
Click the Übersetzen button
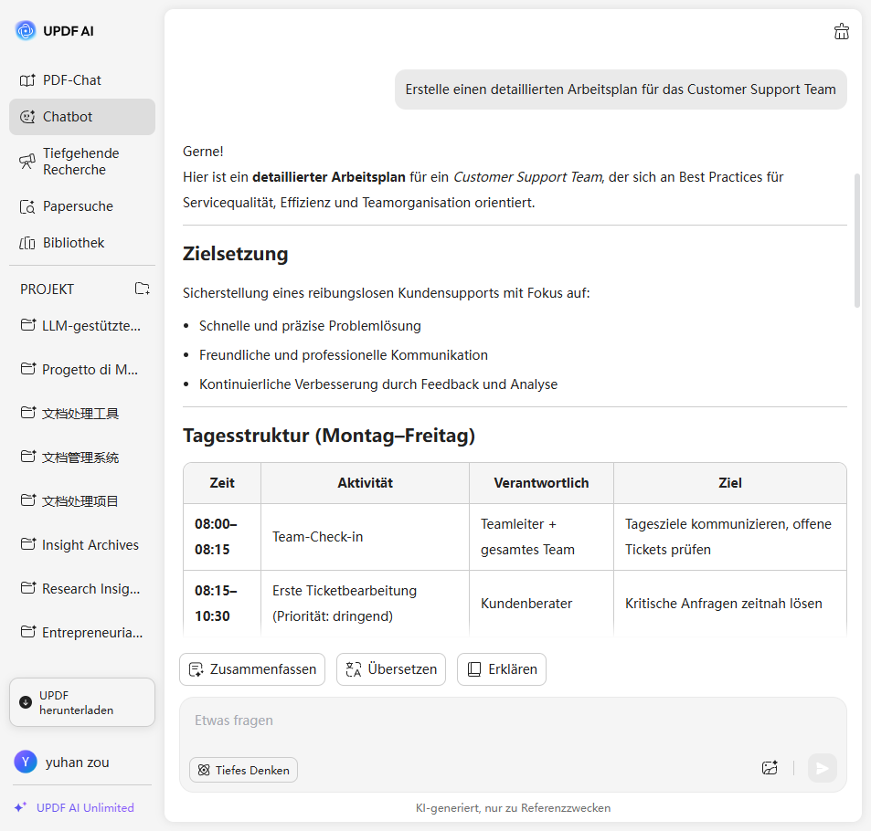coord(391,669)
